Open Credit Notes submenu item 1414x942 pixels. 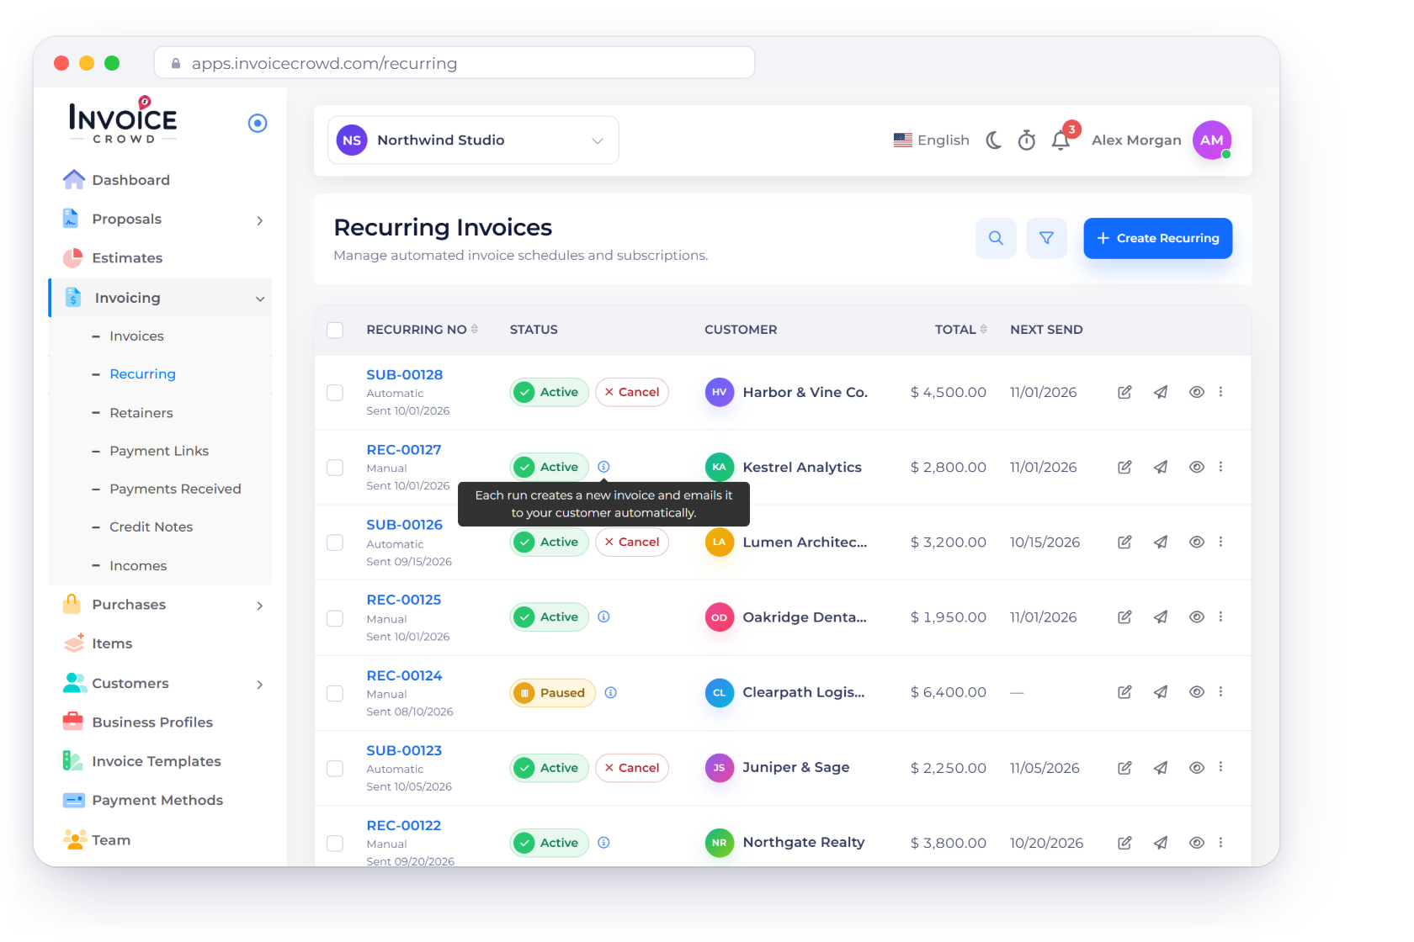pos(151,527)
